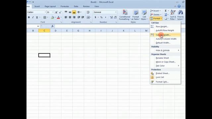
Task: Click the Clear eraser icon
Action: [166, 19]
